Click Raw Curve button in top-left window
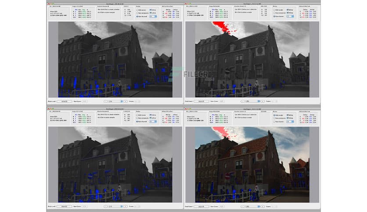 (x=85, y=101)
